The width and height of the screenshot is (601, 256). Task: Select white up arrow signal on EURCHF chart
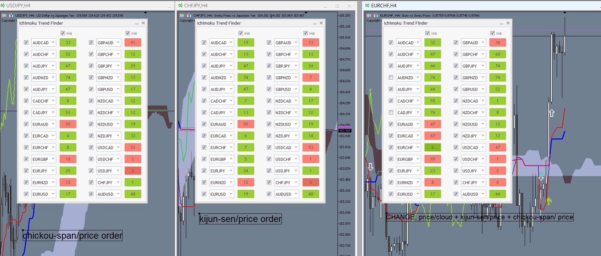[x=552, y=113]
